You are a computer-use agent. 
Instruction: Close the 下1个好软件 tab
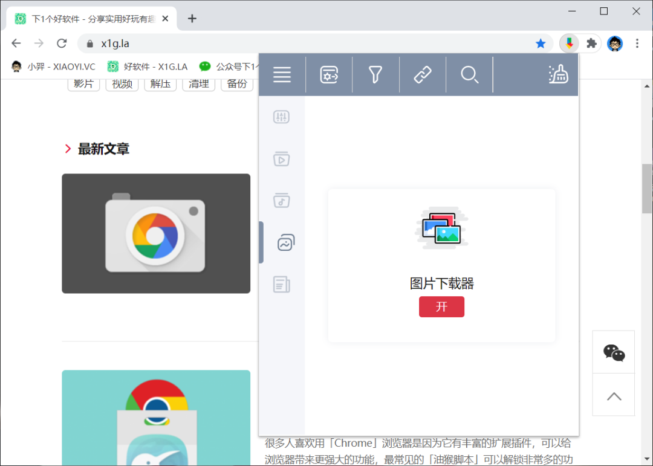click(x=165, y=19)
